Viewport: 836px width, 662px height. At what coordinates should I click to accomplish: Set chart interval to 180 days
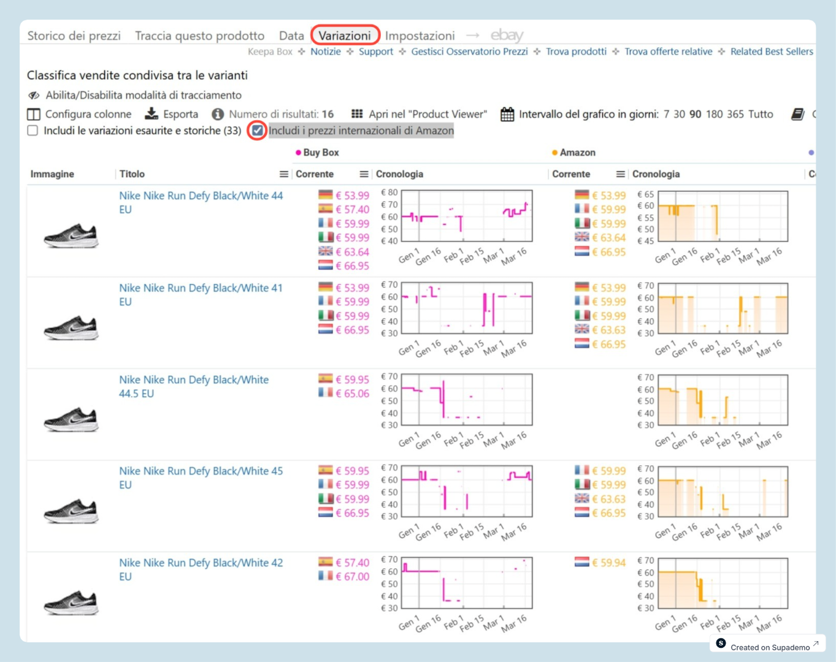coord(714,114)
